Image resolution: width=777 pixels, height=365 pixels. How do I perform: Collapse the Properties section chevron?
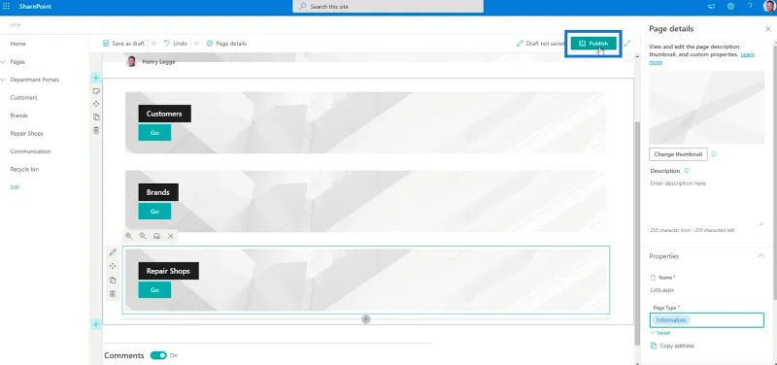tap(760, 256)
